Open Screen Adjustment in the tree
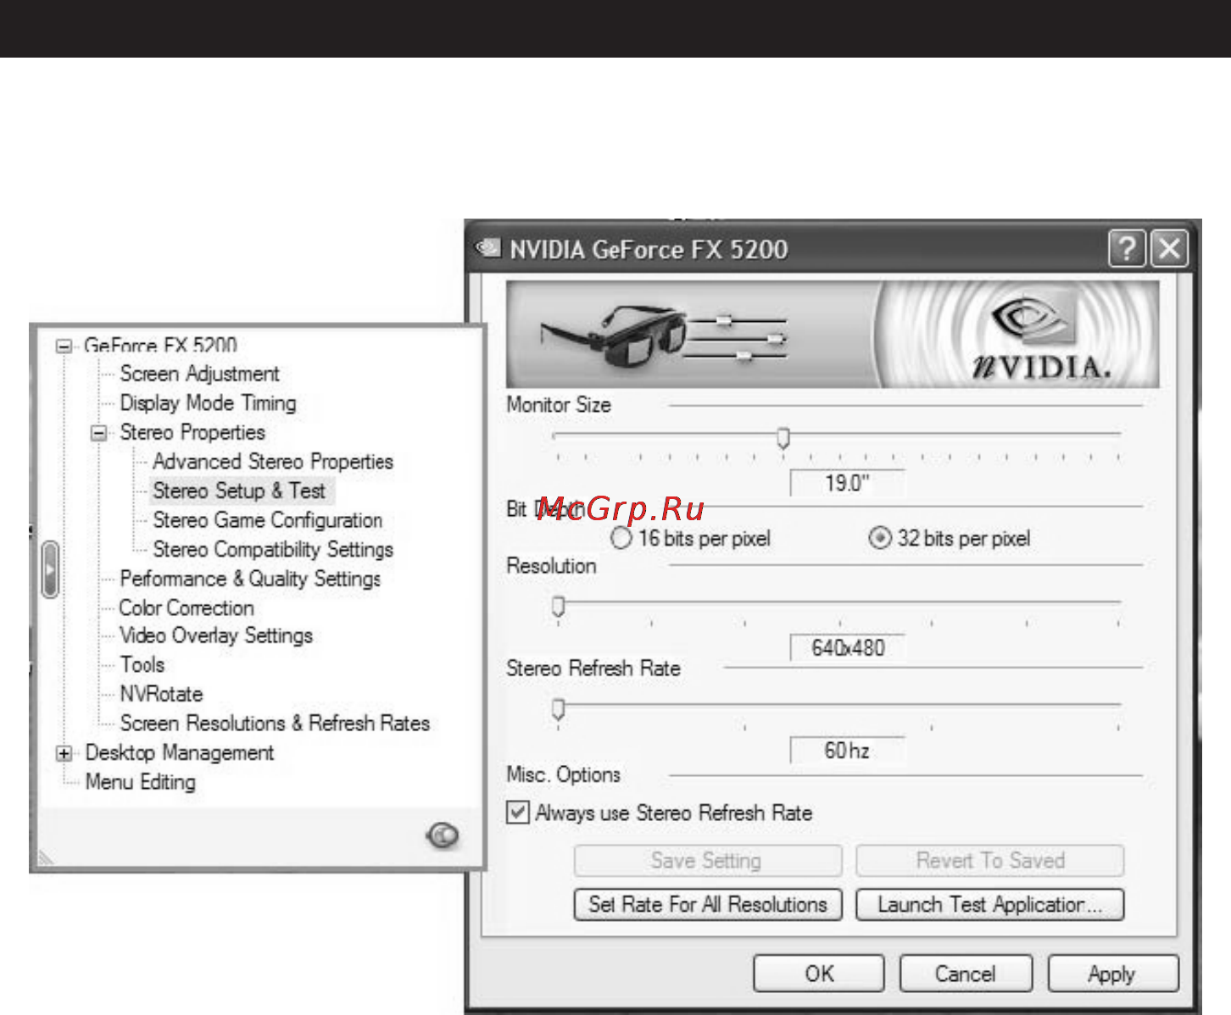This screenshot has height=1015, width=1231. 199,374
